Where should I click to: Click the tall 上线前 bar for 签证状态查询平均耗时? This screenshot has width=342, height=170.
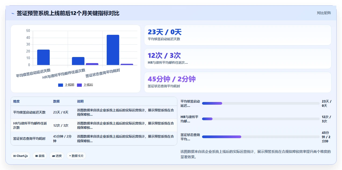pyautogui.click(x=113, y=50)
